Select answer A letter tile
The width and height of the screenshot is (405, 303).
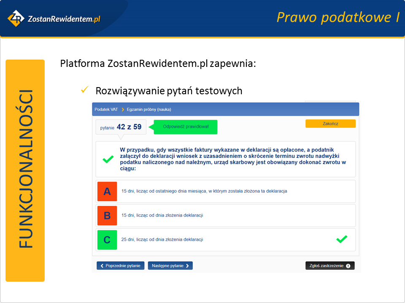tap(107, 191)
